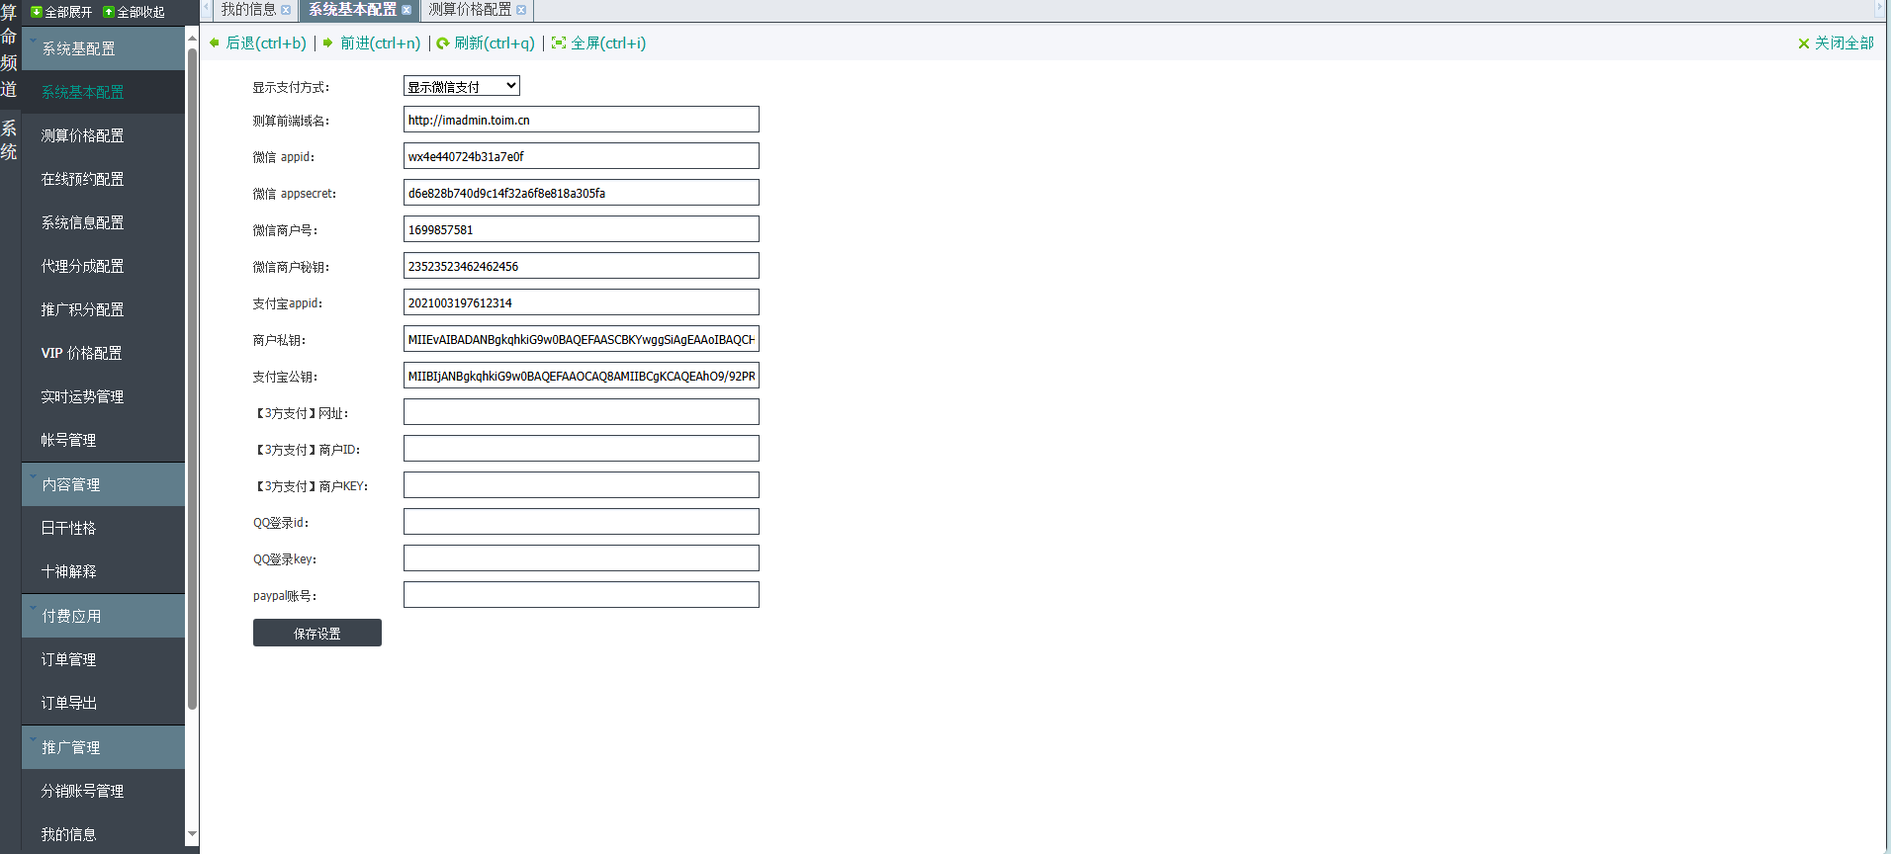Screen dimensions: 1891x854
Task: Click the 微信商户秘钥 input field
Action: (582, 266)
